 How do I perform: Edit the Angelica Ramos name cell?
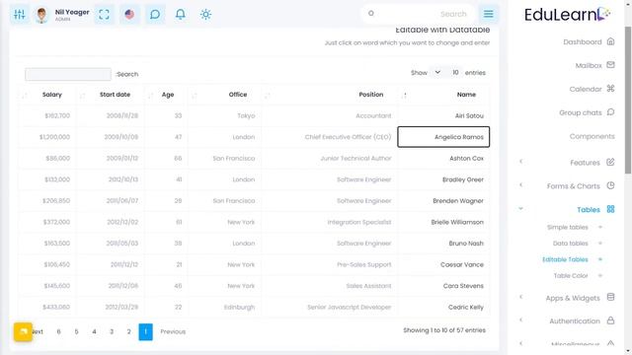pos(443,137)
